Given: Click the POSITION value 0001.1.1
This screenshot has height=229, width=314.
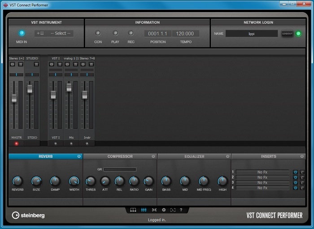Looking at the screenshot, I should (157, 34).
